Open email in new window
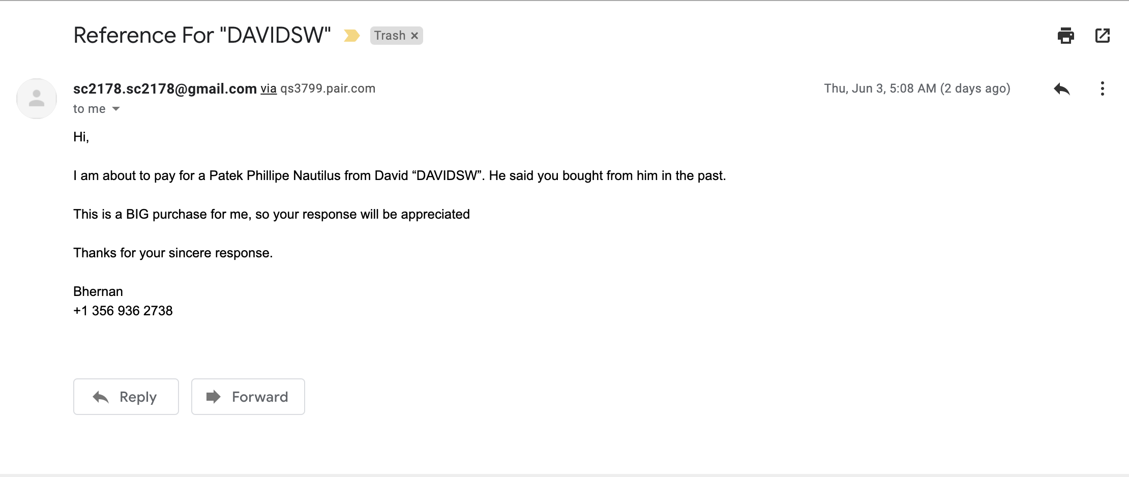This screenshot has width=1129, height=477. click(x=1102, y=36)
